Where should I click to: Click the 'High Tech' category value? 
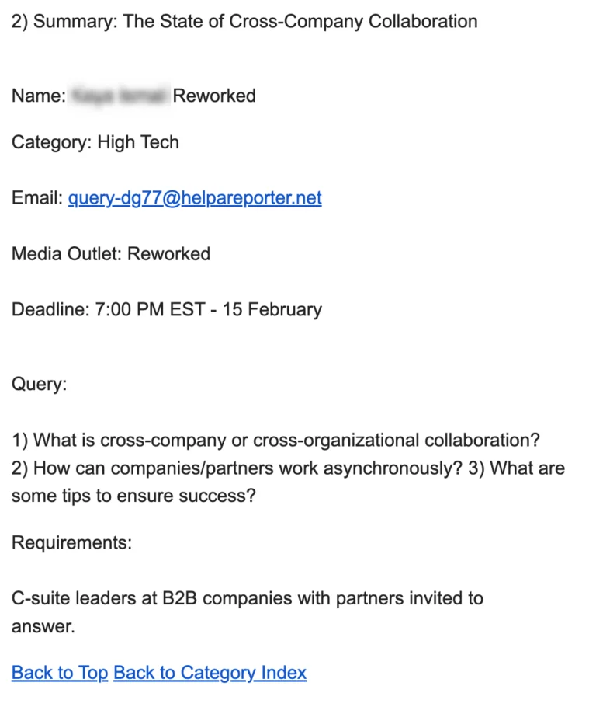click(x=138, y=142)
